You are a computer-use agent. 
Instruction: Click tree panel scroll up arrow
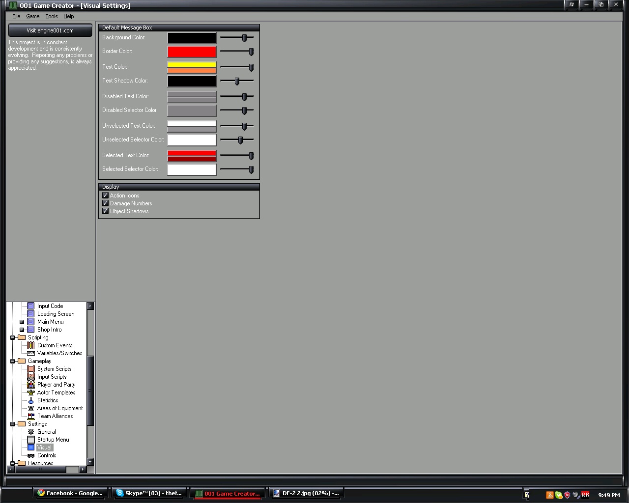(90, 306)
